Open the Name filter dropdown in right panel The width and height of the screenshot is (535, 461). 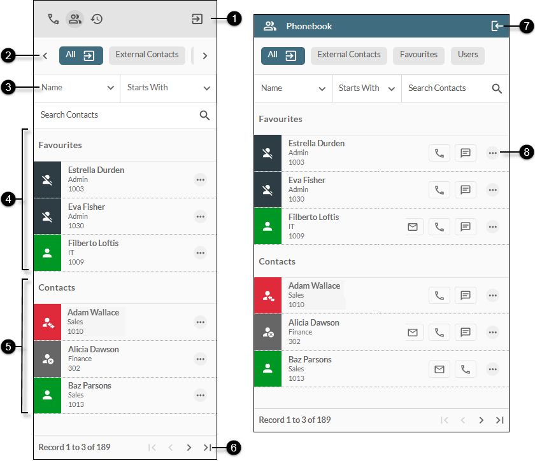[x=293, y=88]
